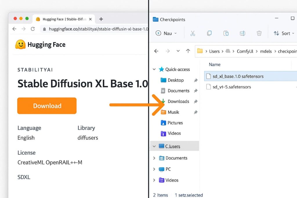
Task: Click the first breadcrumb chevron before Users
Action: coord(206,51)
